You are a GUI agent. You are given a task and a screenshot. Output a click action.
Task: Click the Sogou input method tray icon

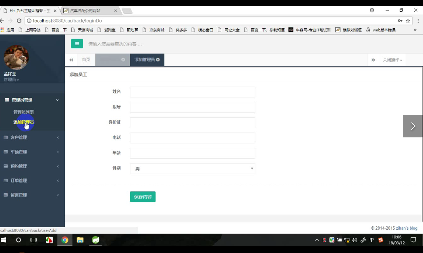click(x=381, y=240)
